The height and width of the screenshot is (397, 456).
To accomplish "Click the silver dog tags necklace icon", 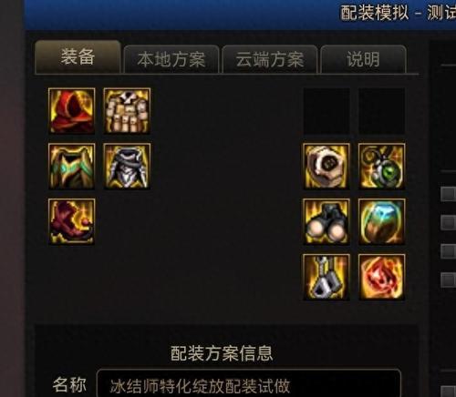I will [326, 277].
